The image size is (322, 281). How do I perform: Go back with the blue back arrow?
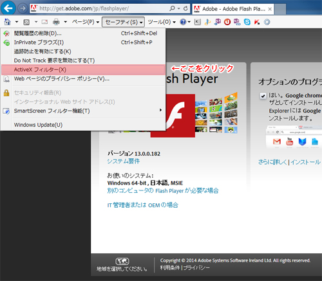point(8,8)
